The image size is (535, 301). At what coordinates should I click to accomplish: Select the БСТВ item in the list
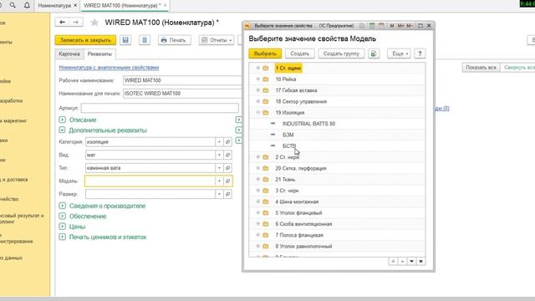coord(289,146)
